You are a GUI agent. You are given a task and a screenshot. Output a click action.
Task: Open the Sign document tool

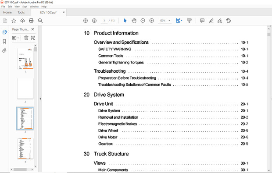pyautogui.click(x=220, y=21)
